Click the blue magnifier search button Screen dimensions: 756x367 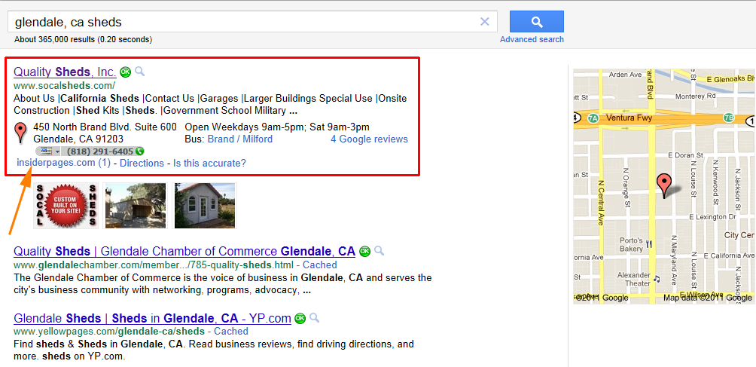pyautogui.click(x=537, y=22)
